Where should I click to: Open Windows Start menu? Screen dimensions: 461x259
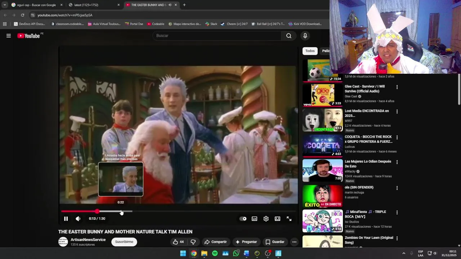[x=183, y=253]
